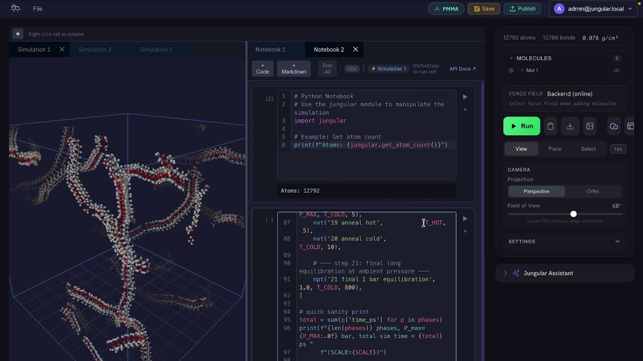Click the user avatar A icon

pyautogui.click(x=559, y=9)
